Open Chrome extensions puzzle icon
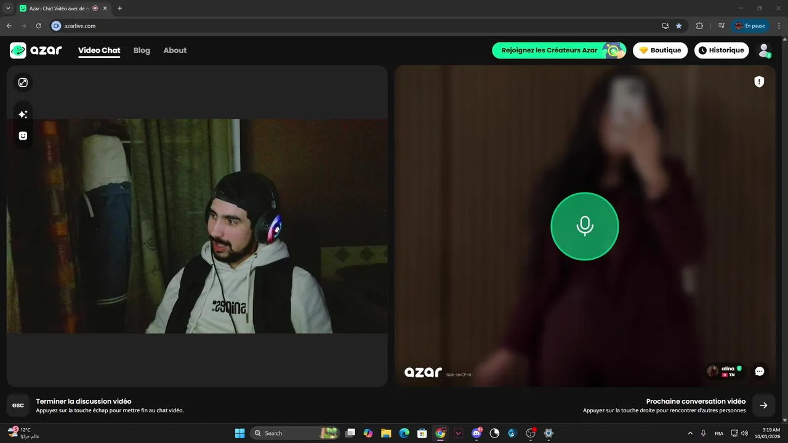Screen dimensions: 788x443 click(x=699, y=26)
